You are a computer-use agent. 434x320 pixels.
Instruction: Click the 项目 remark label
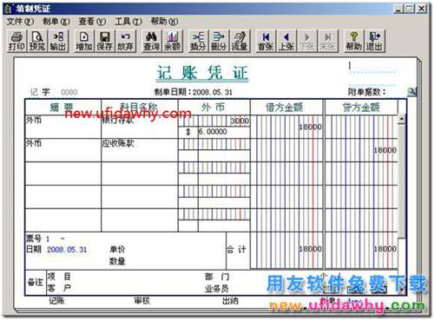pyautogui.click(x=59, y=277)
